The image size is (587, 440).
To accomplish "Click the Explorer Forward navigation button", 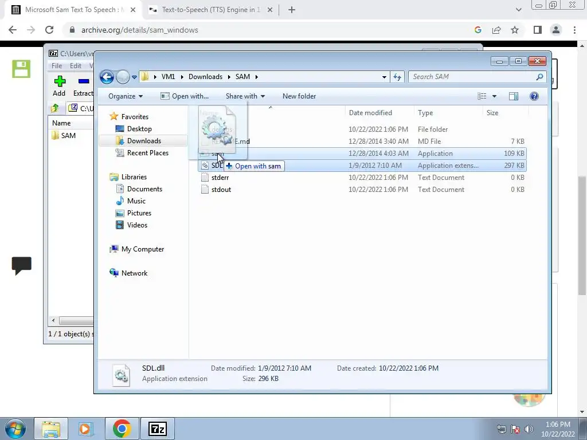I will (123, 77).
